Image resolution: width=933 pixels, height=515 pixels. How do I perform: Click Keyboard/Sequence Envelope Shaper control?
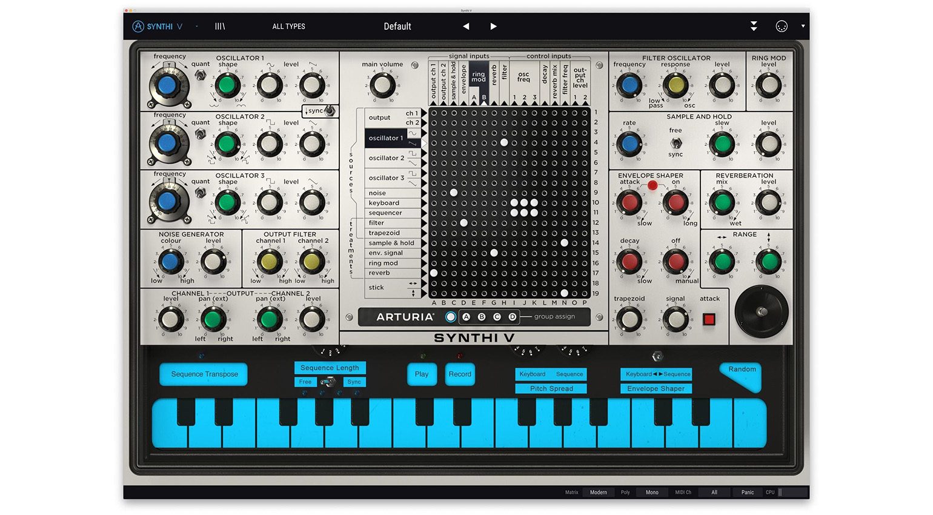point(656,381)
